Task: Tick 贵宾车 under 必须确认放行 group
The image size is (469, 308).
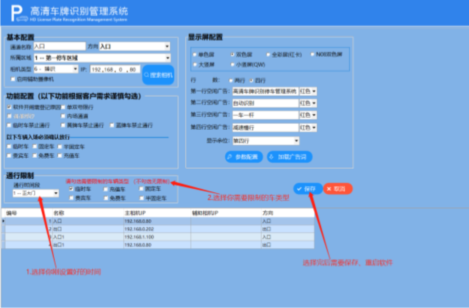Action: [x=9, y=156]
